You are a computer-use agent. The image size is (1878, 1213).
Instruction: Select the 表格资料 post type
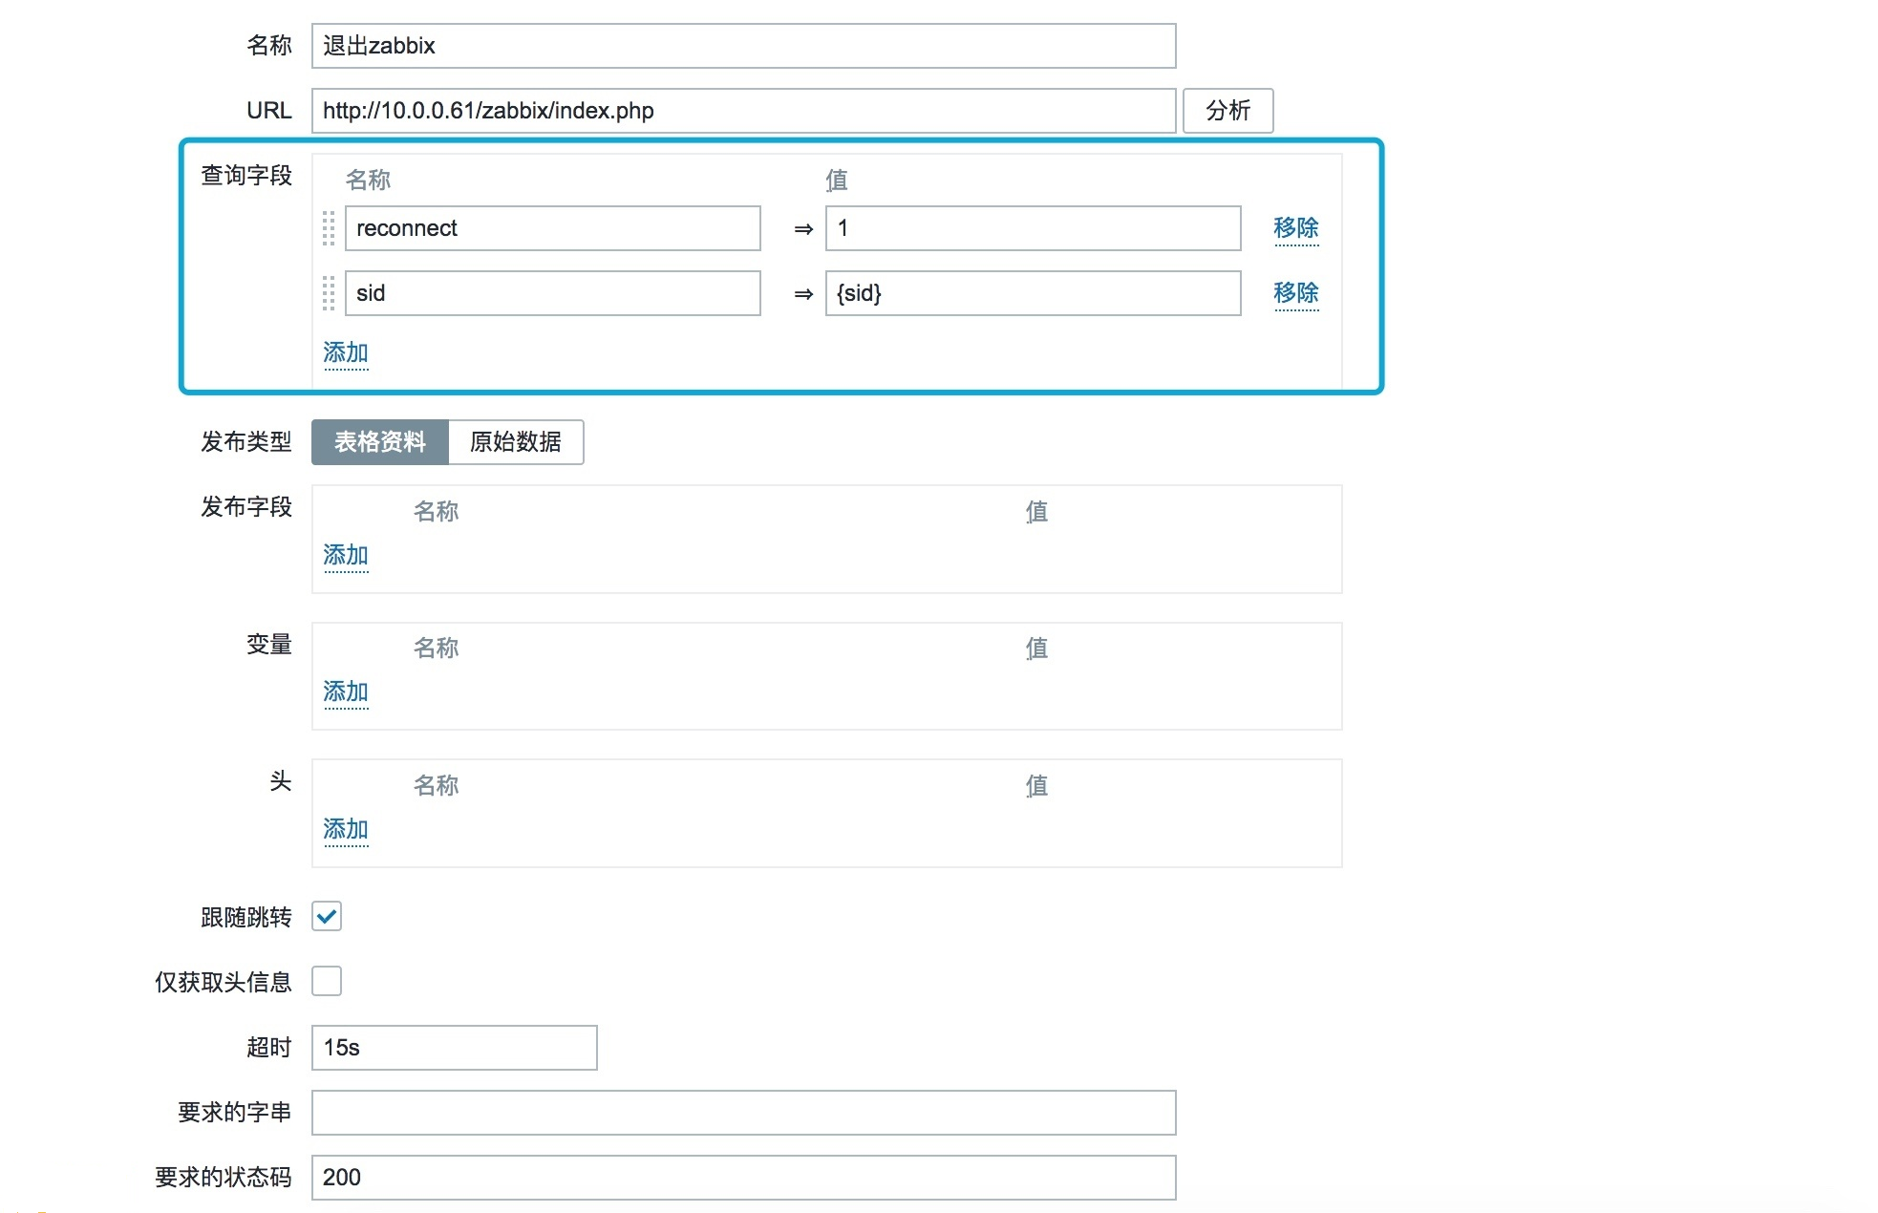pyautogui.click(x=380, y=442)
